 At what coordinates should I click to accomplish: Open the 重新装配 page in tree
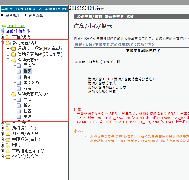tap(32, 82)
